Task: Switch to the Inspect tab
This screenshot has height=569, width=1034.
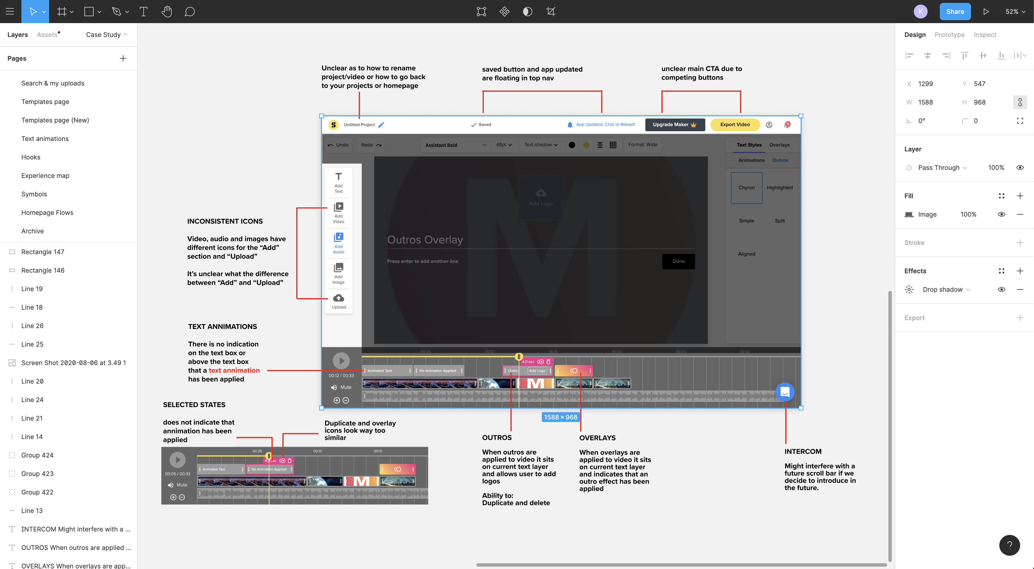Action: (985, 34)
